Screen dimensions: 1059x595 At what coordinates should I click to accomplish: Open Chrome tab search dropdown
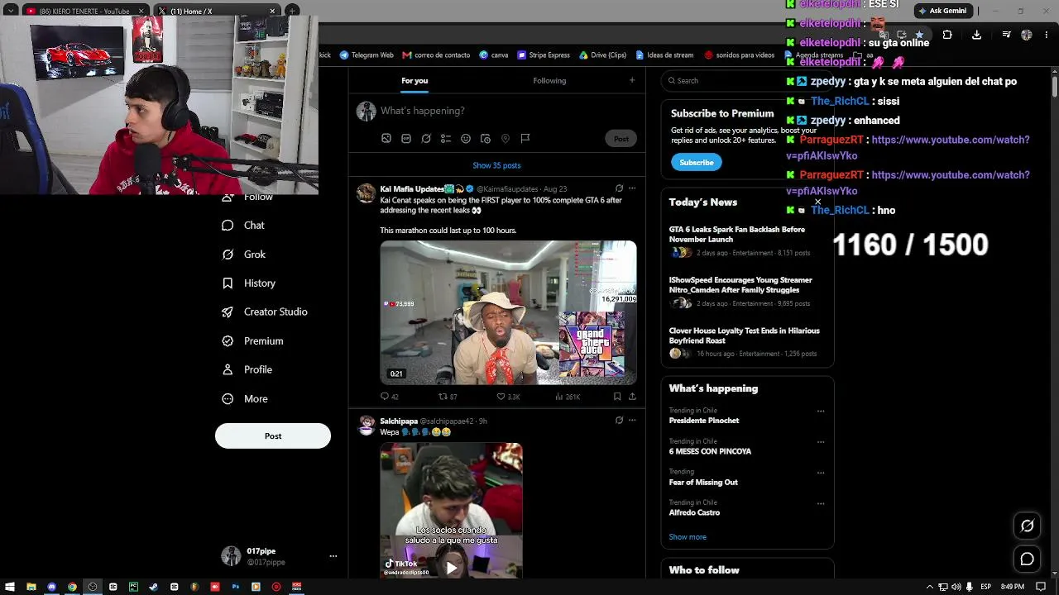(x=11, y=11)
